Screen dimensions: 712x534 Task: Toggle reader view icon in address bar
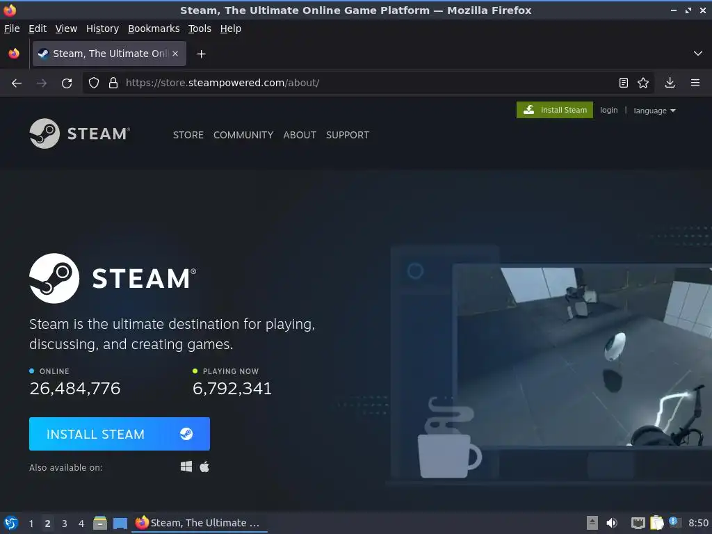[x=624, y=83]
